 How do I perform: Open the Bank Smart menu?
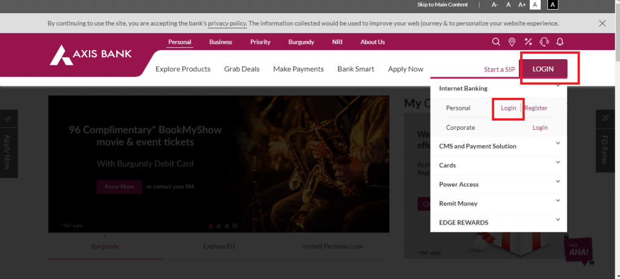[x=356, y=69]
